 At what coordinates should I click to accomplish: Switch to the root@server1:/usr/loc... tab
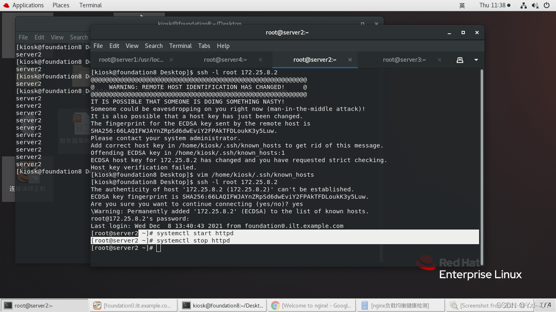coord(131,60)
